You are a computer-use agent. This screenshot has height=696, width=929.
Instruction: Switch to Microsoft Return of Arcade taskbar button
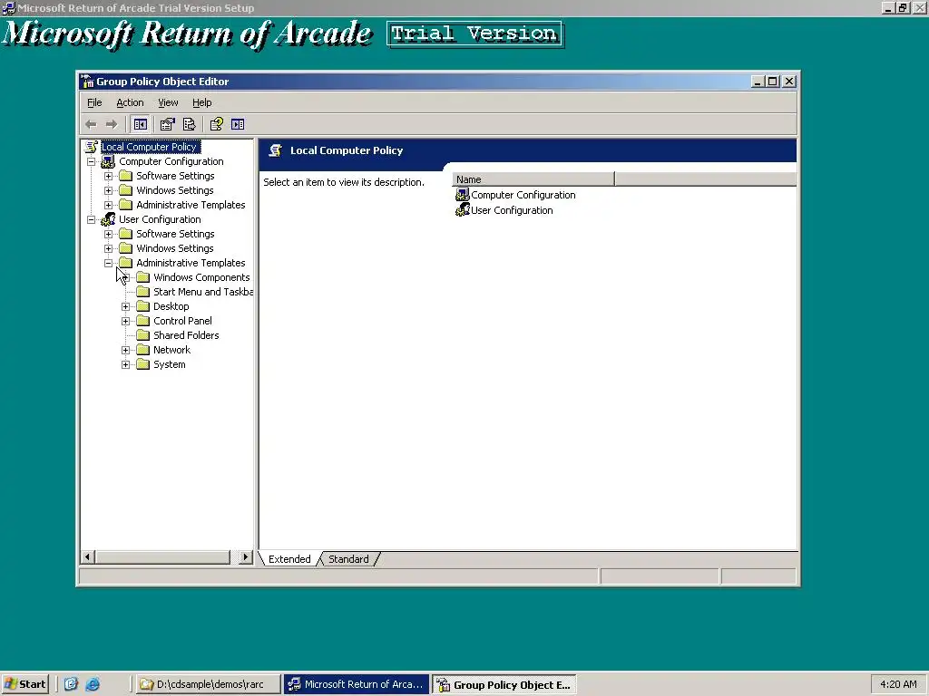point(356,684)
